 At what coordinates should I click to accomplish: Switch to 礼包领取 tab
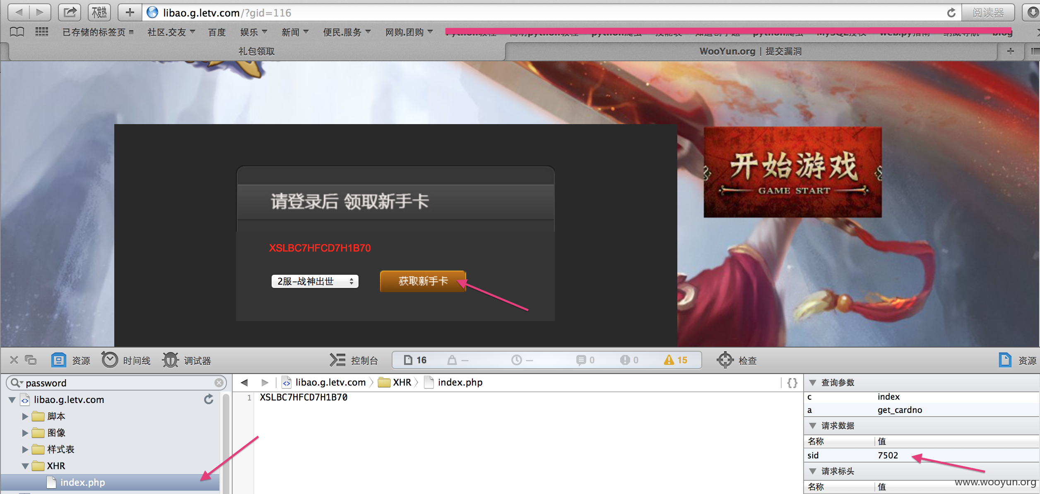(x=257, y=51)
